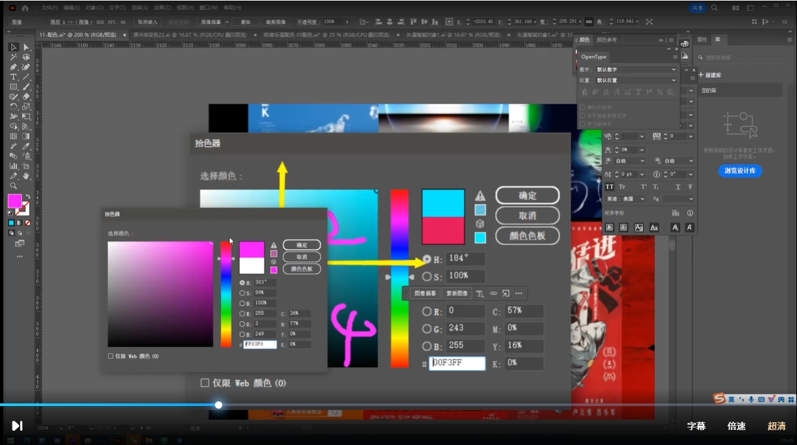Open the 效果(C) menu
Image resolution: width=797 pixels, height=445 pixels.
(162, 8)
